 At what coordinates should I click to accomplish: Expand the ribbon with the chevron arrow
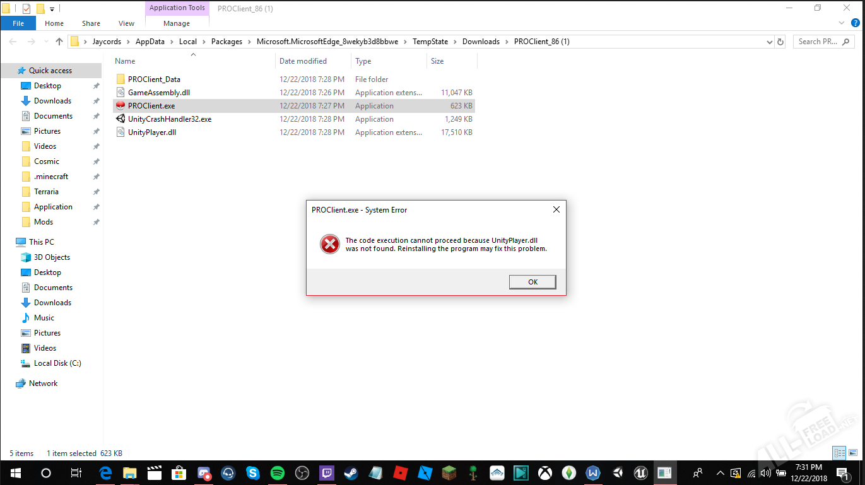coord(840,24)
